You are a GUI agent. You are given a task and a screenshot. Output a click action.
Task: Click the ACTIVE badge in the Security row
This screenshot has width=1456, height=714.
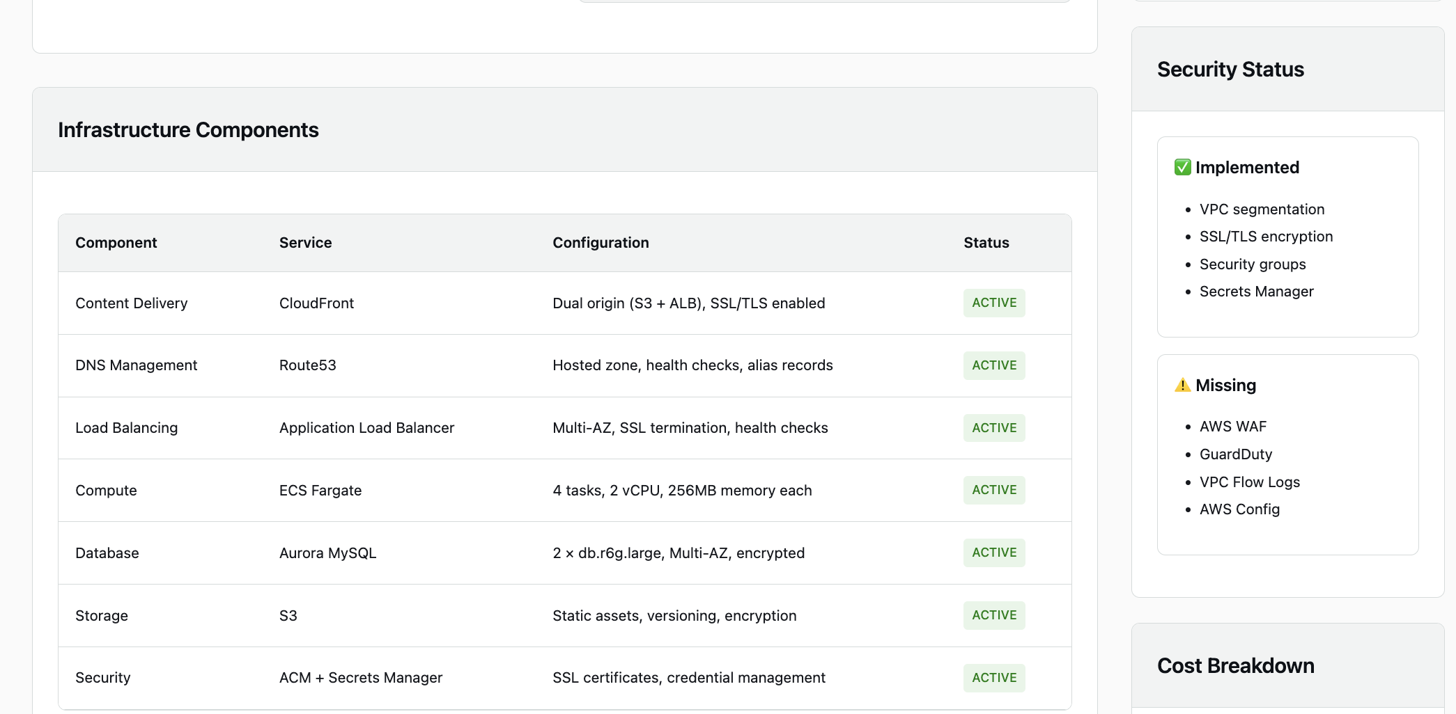pyautogui.click(x=993, y=678)
